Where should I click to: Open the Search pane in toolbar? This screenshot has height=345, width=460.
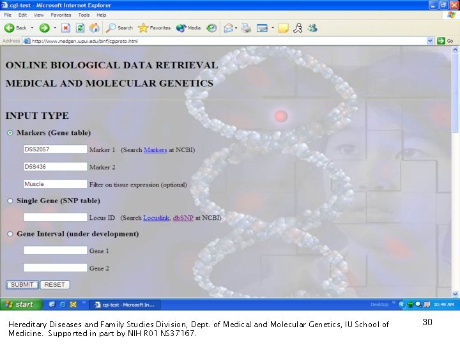click(x=119, y=28)
